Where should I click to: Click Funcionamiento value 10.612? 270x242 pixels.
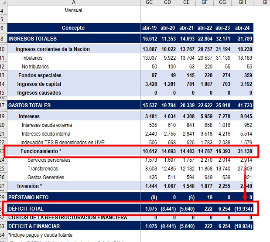150,151
